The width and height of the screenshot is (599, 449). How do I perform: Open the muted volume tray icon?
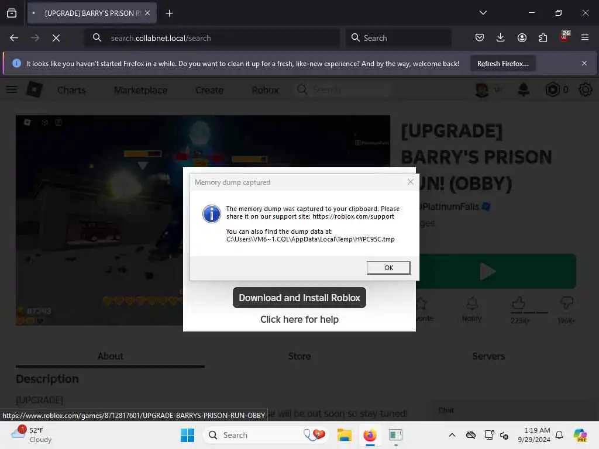point(504,435)
